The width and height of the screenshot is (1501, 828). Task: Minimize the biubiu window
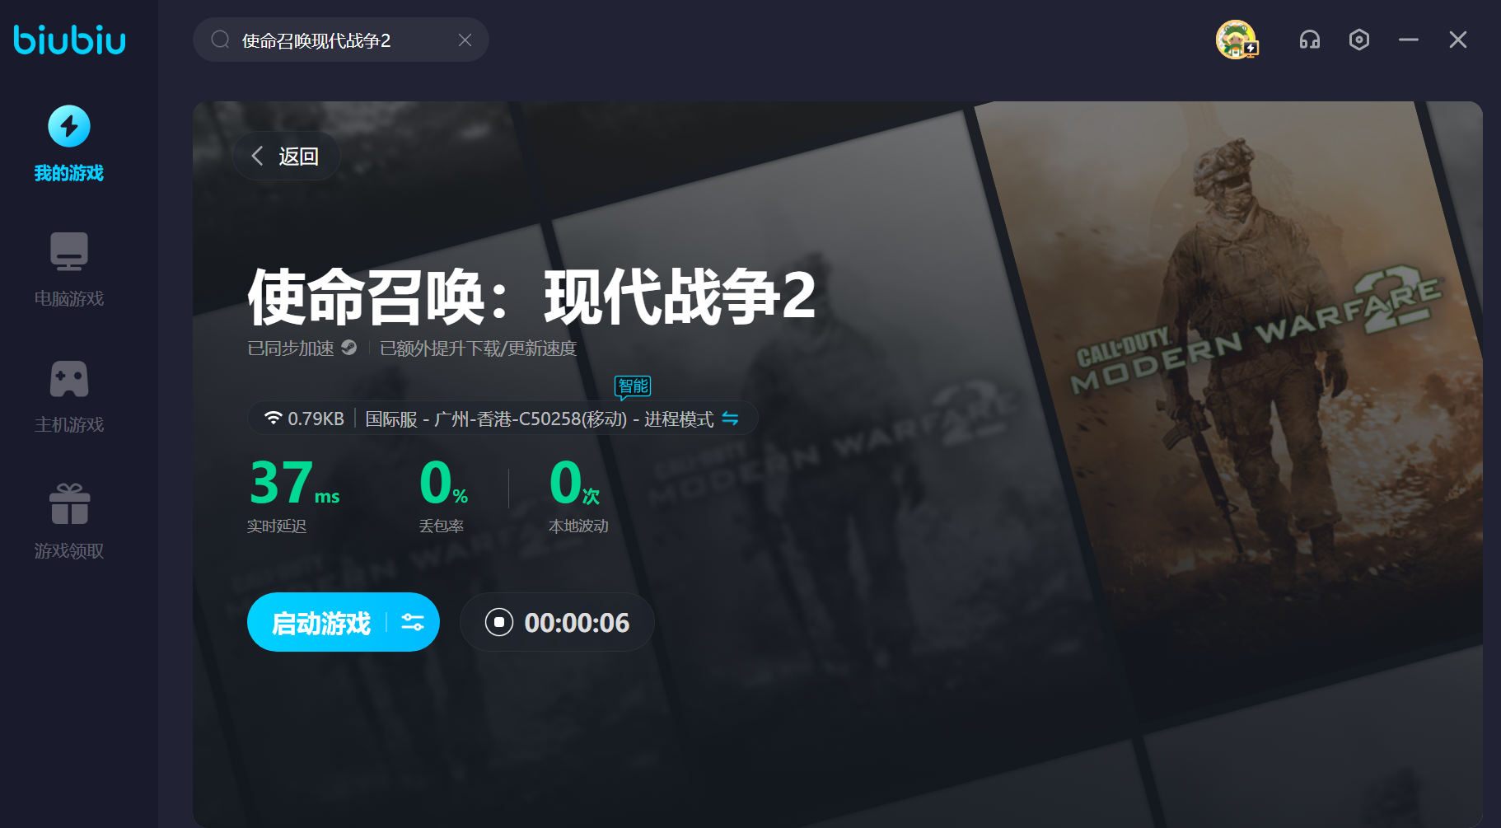pos(1409,40)
